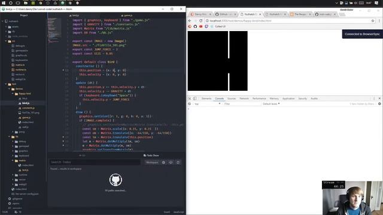Click the Search Todos field in Atom
Viewport: 383px width, 215px height.
click(x=95, y=162)
